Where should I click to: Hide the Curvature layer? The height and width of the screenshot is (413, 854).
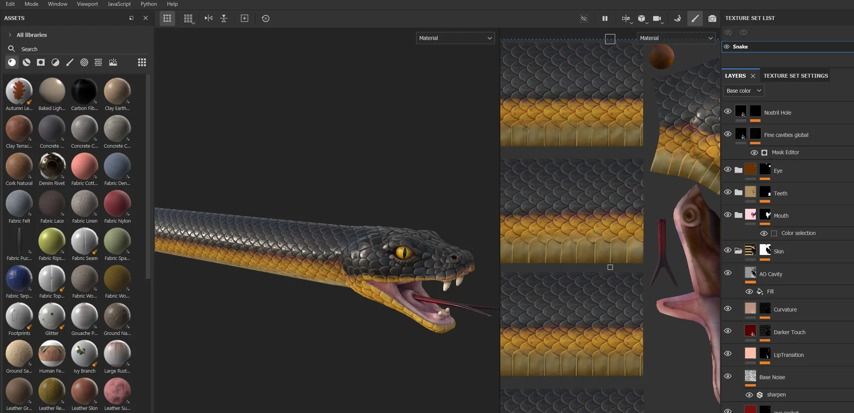click(728, 309)
